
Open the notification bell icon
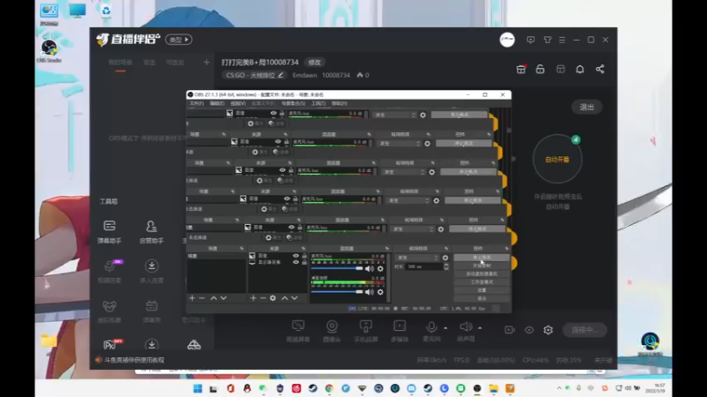click(580, 69)
